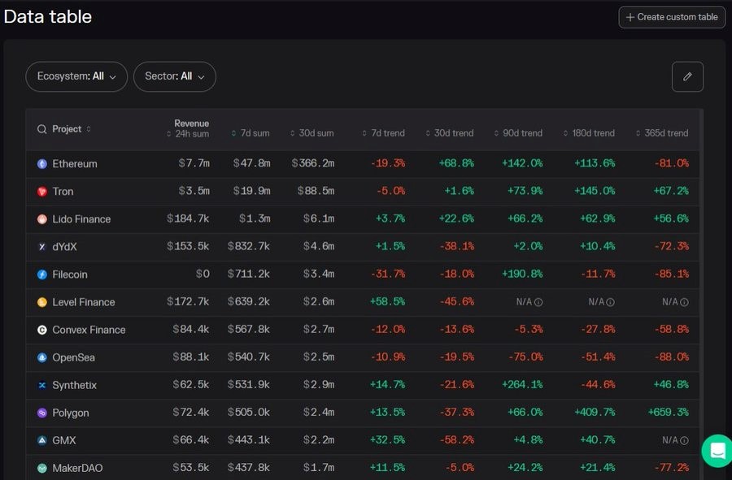This screenshot has width=732, height=480.
Task: Sort by 7d sum column
Action: 251,133
